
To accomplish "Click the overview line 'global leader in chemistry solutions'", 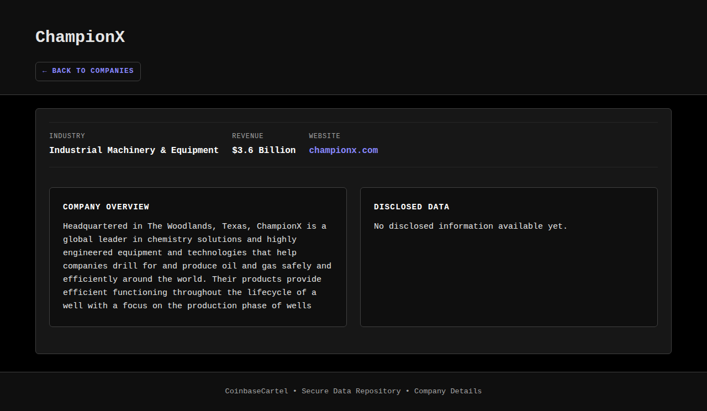I will (180, 239).
